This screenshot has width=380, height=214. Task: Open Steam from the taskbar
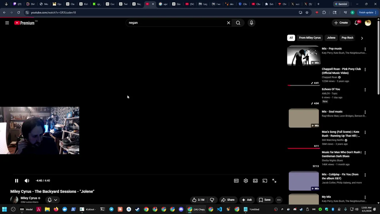point(137,209)
